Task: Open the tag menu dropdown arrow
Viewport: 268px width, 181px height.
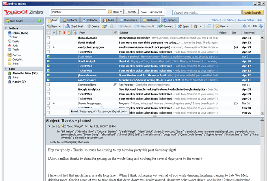Action: pyautogui.click(x=201, y=26)
